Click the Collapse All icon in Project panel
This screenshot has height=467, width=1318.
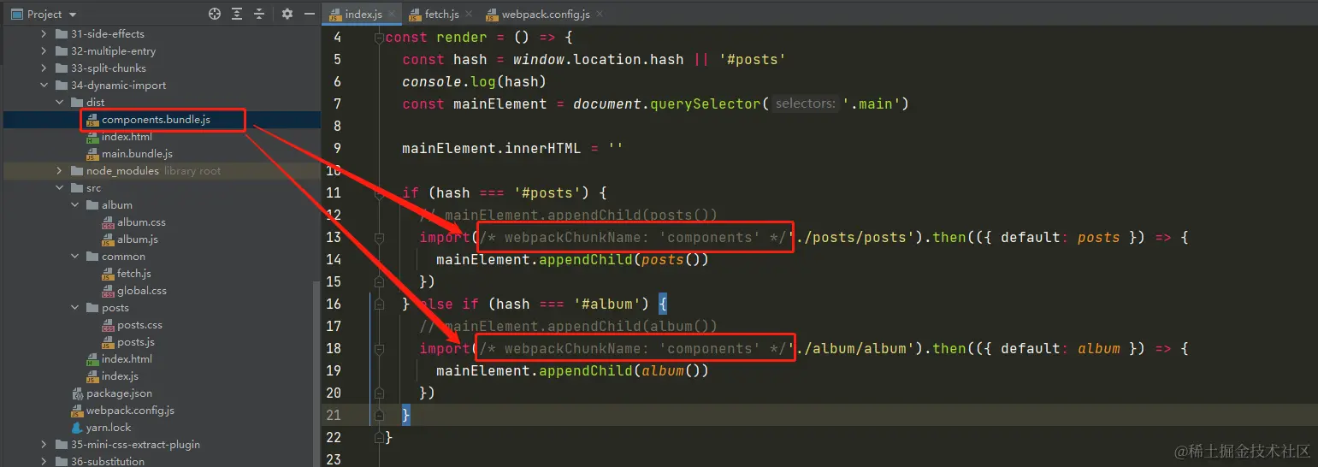(x=259, y=14)
